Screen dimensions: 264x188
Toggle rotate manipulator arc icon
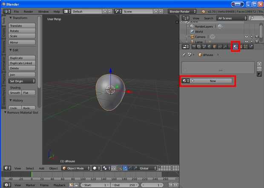coord(130,168)
